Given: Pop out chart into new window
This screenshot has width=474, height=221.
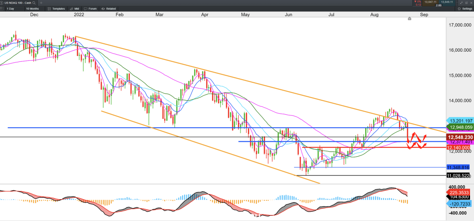Looking at the screenshot, I should pos(466,3).
